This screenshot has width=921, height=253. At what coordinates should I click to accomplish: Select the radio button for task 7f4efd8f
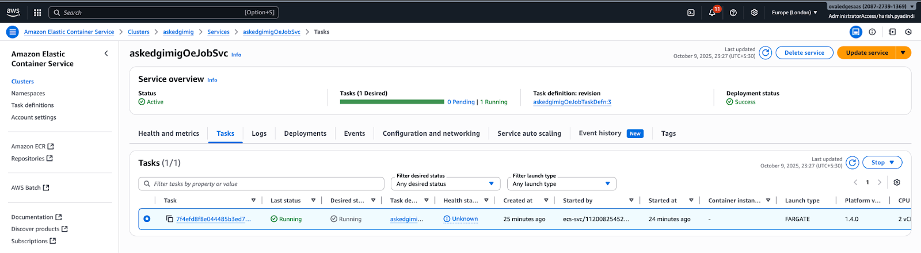click(x=147, y=219)
